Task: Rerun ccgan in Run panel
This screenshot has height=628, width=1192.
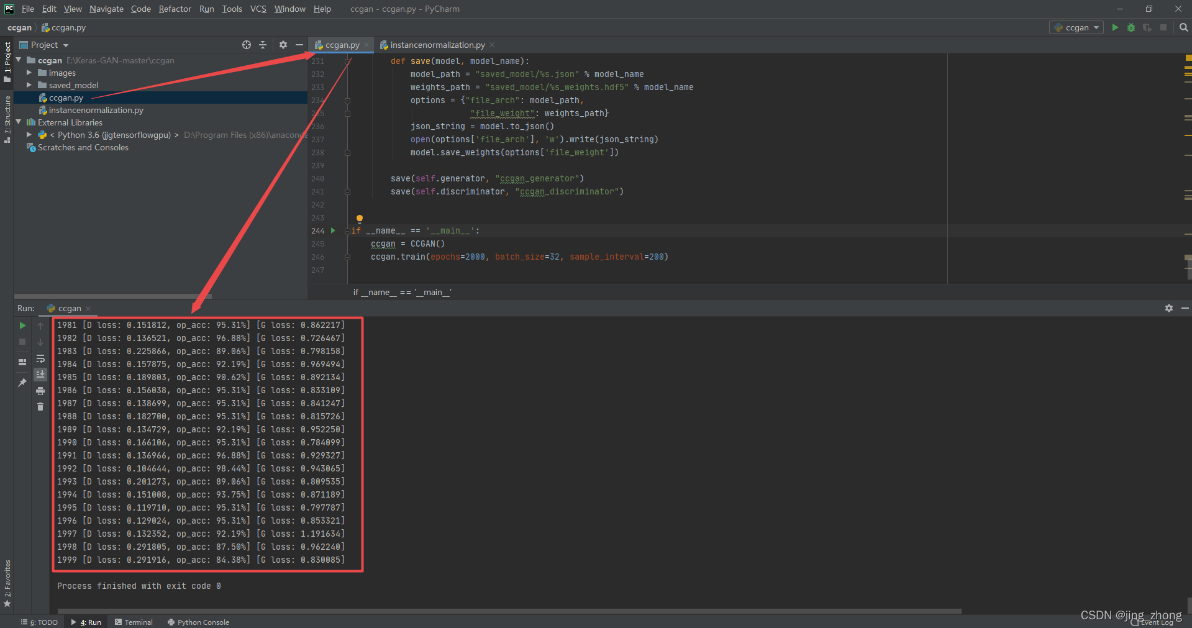Action: pyautogui.click(x=22, y=325)
